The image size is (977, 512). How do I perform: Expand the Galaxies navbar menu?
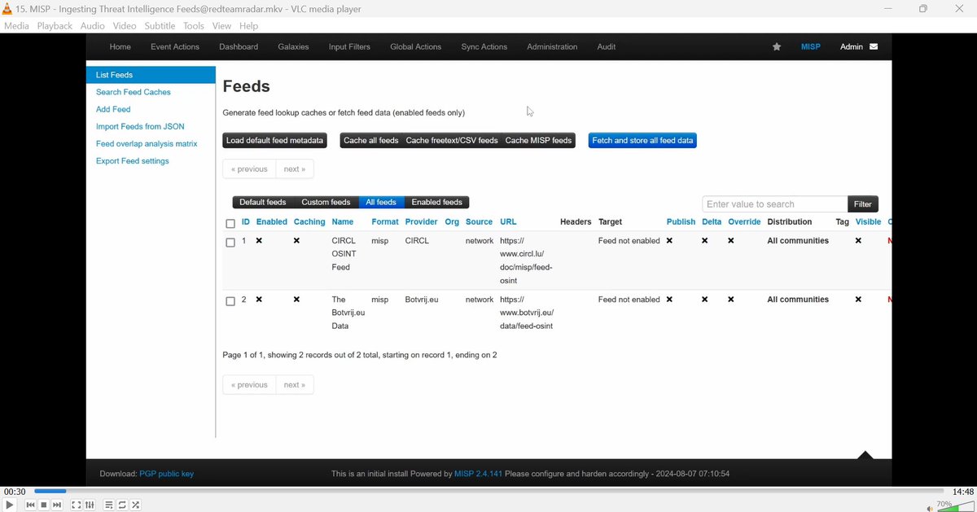[x=293, y=47]
